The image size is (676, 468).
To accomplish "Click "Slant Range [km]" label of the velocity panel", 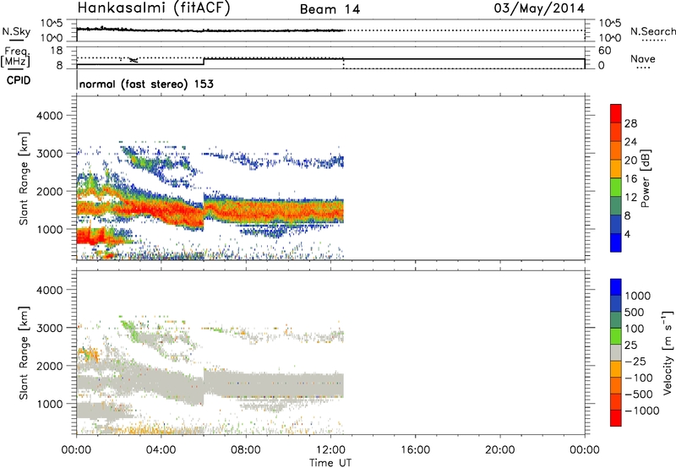I will 24,352.
